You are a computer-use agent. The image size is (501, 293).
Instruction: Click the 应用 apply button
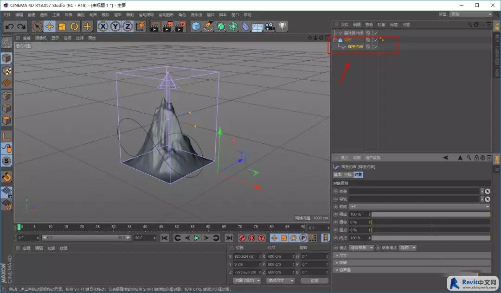(x=315, y=280)
